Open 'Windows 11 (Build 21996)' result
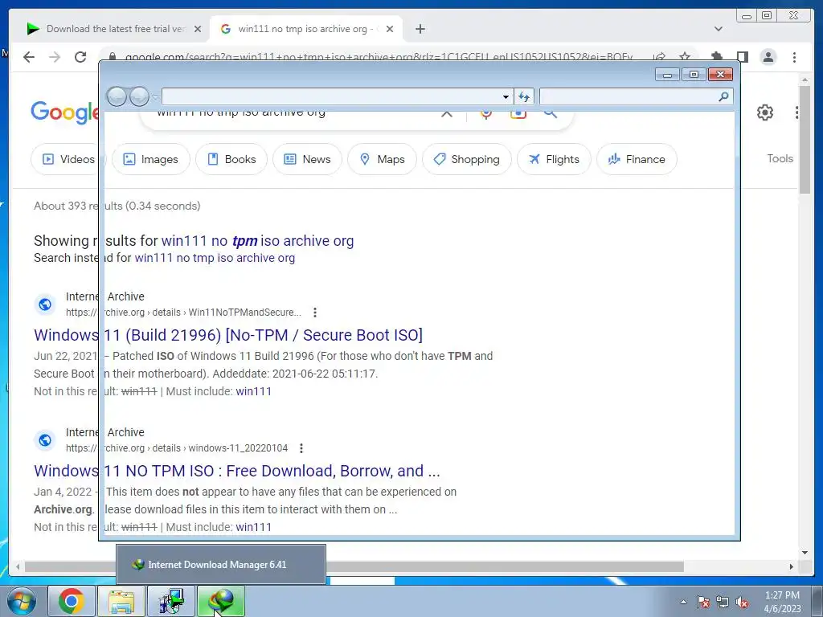 [x=227, y=335]
